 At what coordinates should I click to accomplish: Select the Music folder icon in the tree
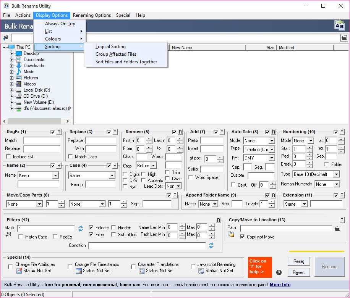pos(19,72)
